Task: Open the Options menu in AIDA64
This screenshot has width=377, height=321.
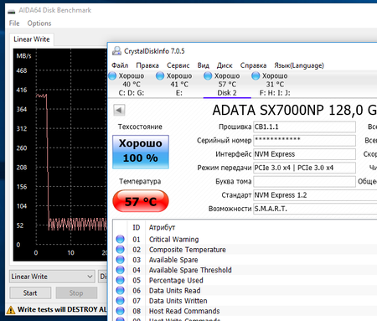Action: pyautogui.click(x=39, y=23)
